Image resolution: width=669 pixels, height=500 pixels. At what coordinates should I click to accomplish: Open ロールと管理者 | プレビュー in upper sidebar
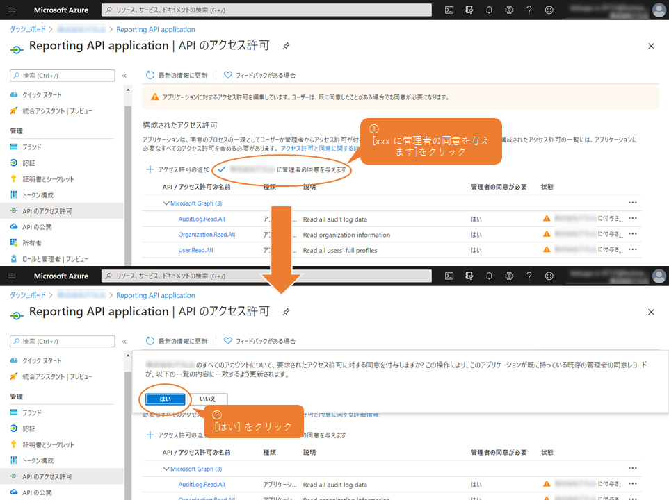[x=55, y=259]
